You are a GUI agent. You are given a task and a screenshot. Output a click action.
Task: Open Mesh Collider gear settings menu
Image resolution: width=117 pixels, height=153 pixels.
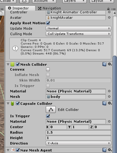pyautogui.click(x=110, y=64)
